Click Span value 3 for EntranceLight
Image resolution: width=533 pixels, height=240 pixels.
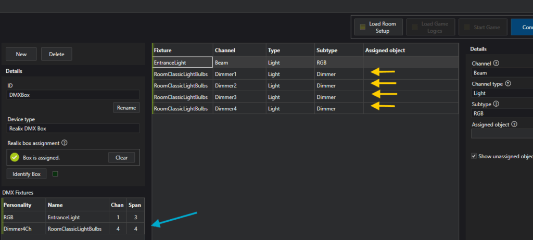tap(135, 217)
